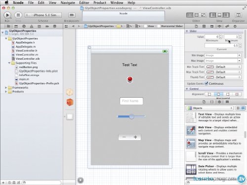Show the Symbol navigator
The width and height of the screenshot is (247, 185).
coord(16,26)
